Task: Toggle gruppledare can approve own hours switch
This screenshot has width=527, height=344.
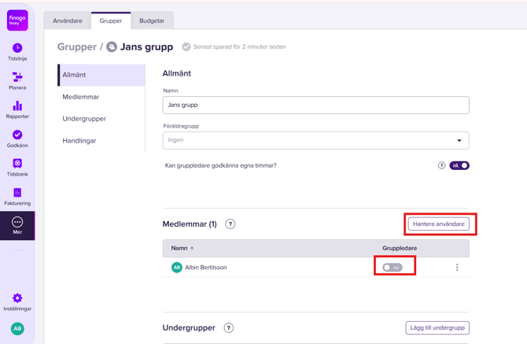Action: (459, 165)
